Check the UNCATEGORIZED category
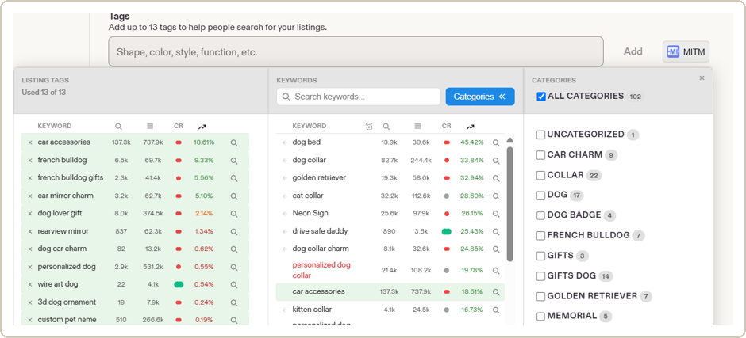This screenshot has width=746, height=338. [x=540, y=135]
